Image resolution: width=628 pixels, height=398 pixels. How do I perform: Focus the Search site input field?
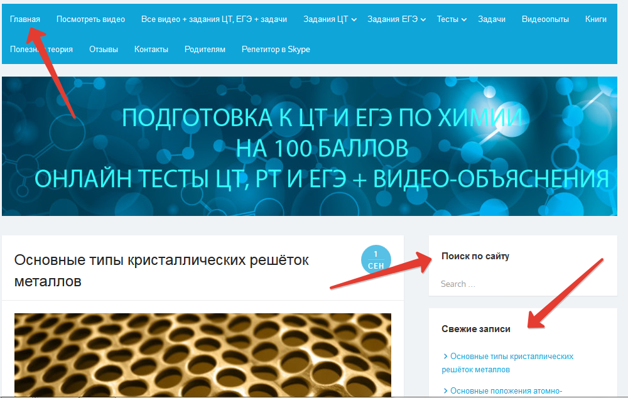tap(522, 284)
